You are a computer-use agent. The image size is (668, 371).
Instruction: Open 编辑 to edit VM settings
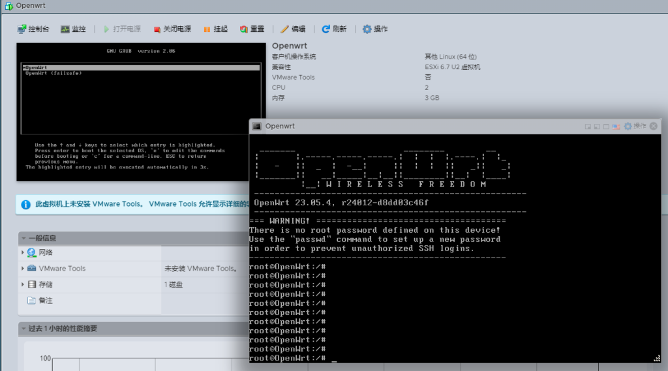point(293,29)
